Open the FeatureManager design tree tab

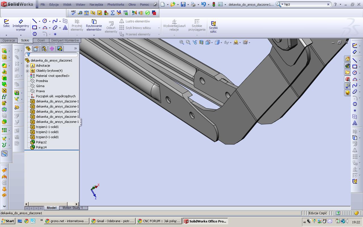[28, 49]
